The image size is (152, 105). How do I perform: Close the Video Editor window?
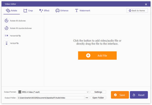click(146, 4)
